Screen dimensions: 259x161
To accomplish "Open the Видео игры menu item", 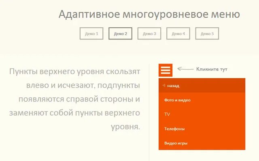I will click(202, 143).
